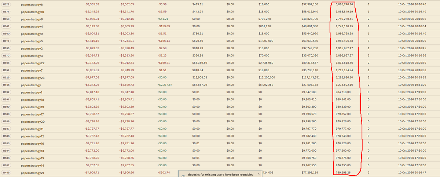This screenshot has width=440, height=177.
Task: Select the 984,718.00 value for paperstrategy1
Action: pos(343,92)
